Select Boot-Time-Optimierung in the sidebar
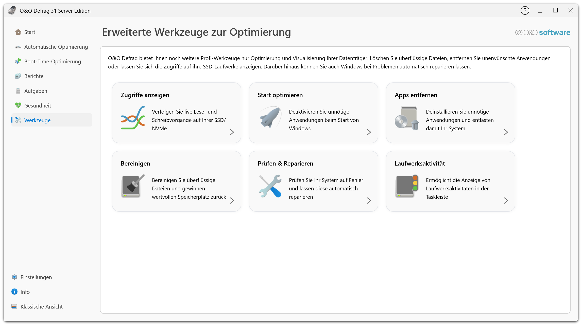582x325 pixels. tap(52, 61)
